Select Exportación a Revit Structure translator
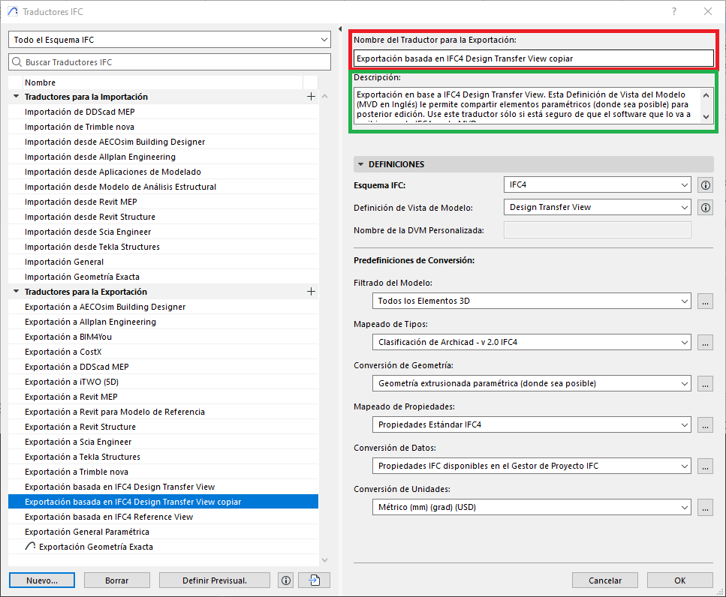The width and height of the screenshot is (726, 597). [82, 427]
